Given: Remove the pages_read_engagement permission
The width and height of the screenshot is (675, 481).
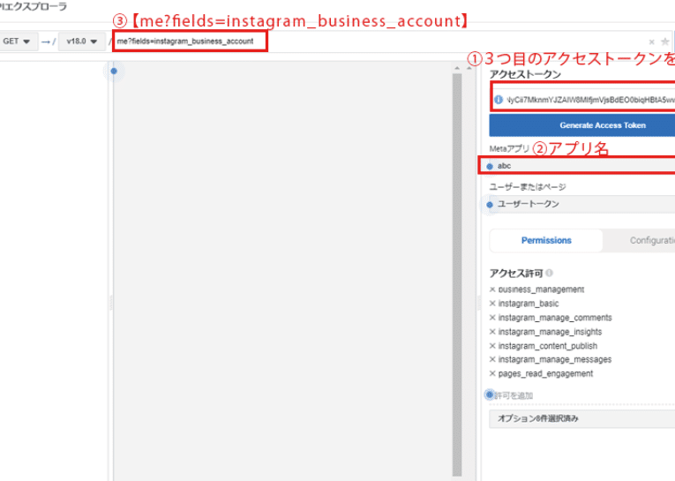Looking at the screenshot, I should pos(492,374).
